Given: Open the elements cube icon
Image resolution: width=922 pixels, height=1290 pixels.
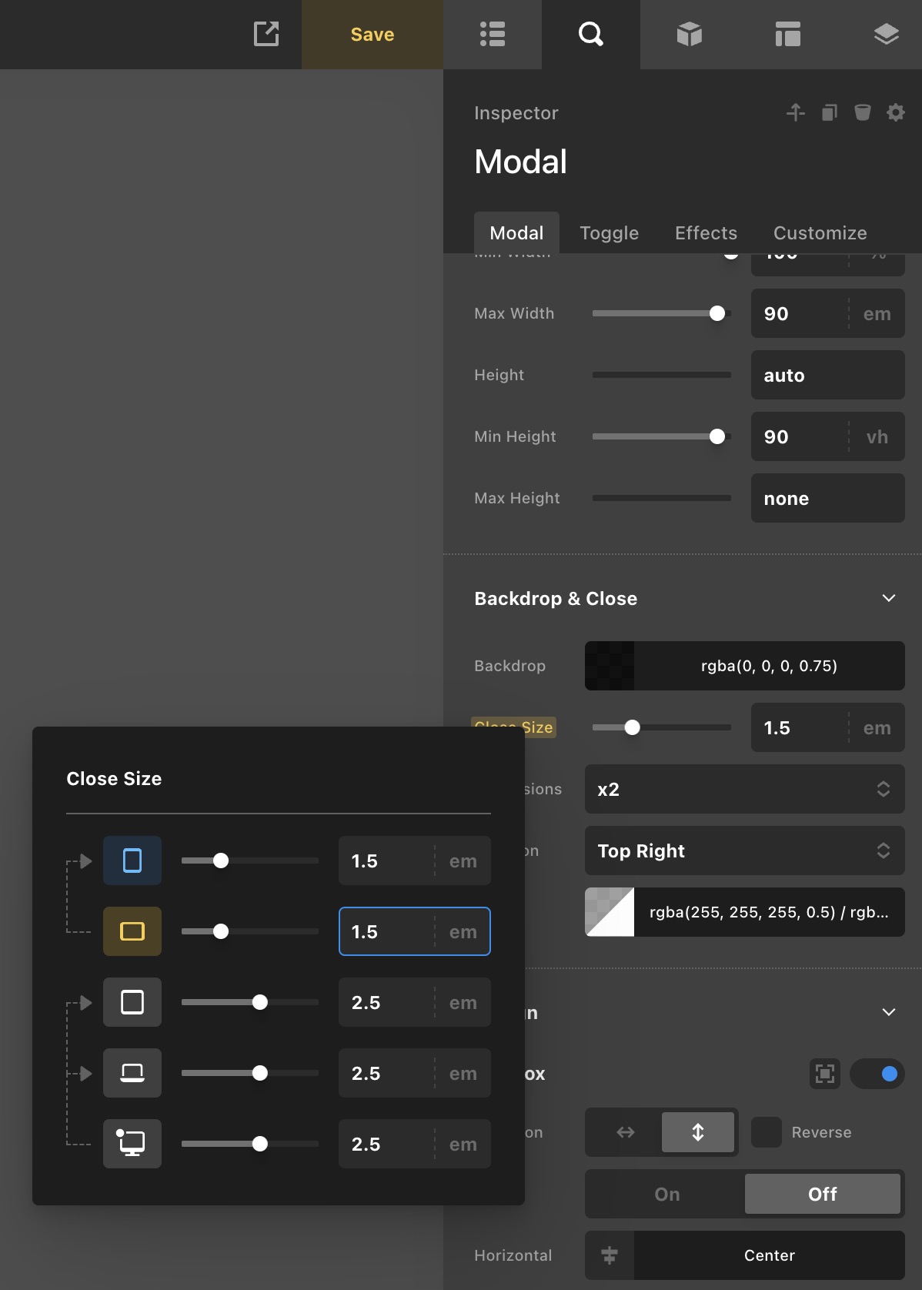Looking at the screenshot, I should [689, 34].
